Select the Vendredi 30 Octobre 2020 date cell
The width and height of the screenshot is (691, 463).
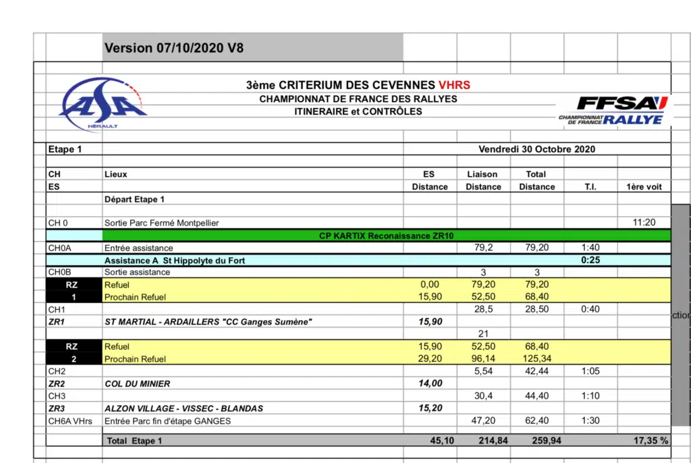[536, 149]
